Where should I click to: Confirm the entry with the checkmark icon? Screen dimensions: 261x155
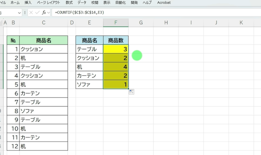pyautogui.click(x=38, y=13)
